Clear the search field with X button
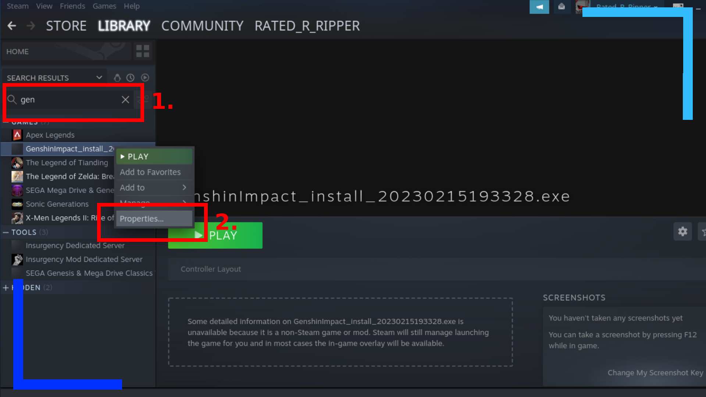The width and height of the screenshot is (706, 397). tap(126, 99)
